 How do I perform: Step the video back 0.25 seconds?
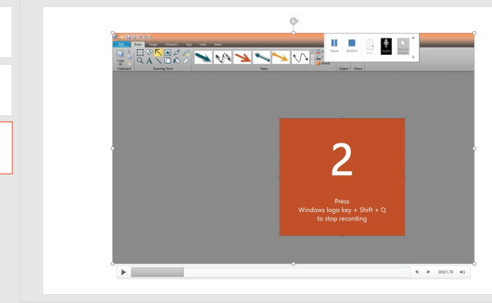pyautogui.click(x=417, y=272)
